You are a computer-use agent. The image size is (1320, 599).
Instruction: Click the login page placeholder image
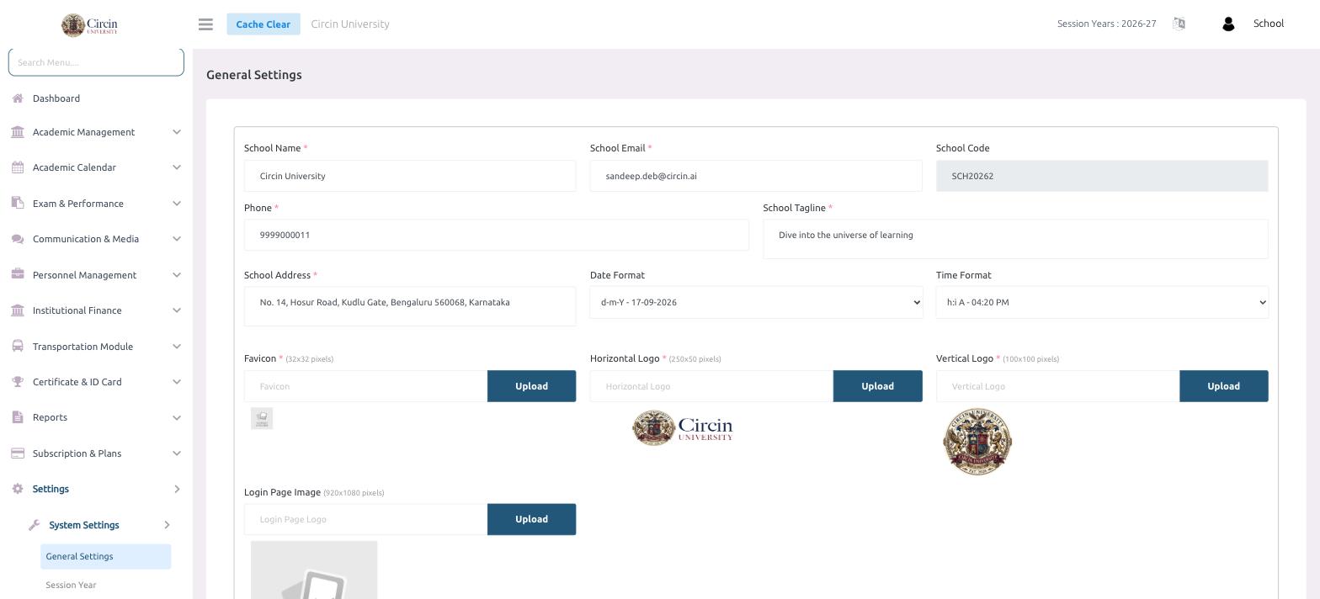tap(314, 570)
